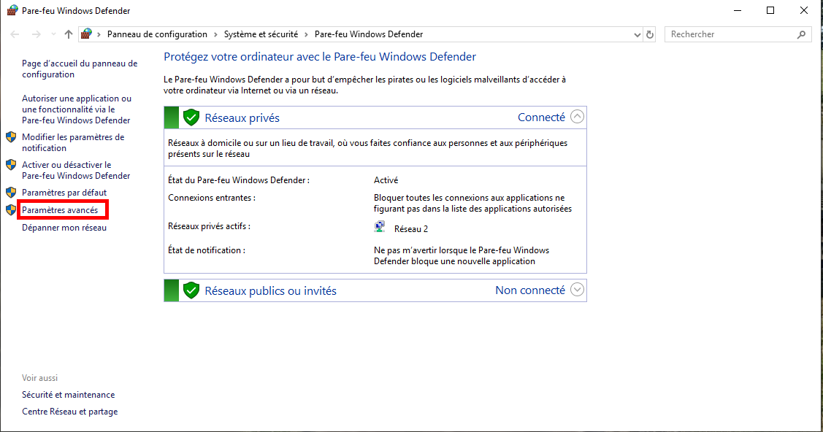823x432 pixels.
Task: Click État de notification label
Action: click(x=206, y=250)
